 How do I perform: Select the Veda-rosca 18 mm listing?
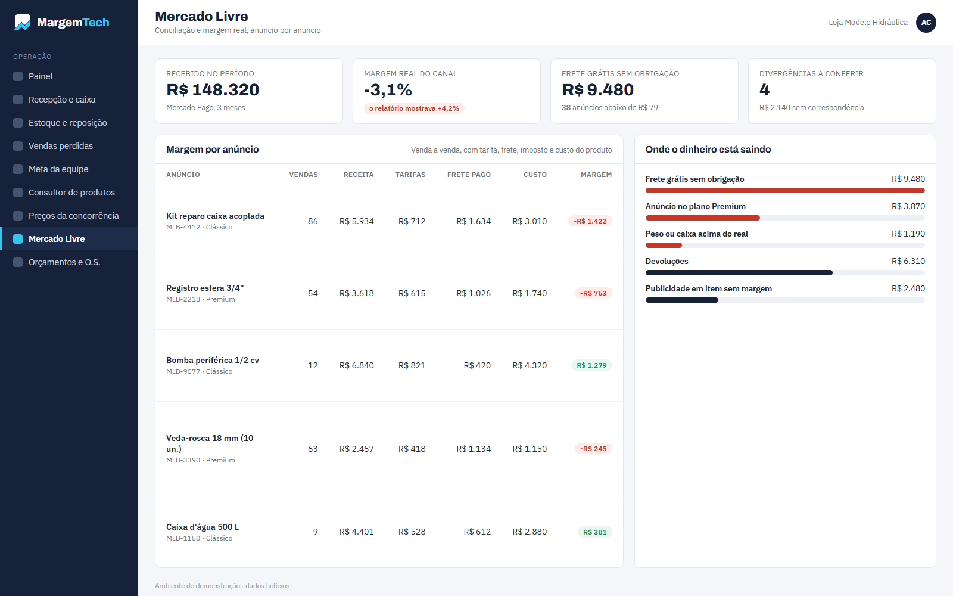(389, 449)
